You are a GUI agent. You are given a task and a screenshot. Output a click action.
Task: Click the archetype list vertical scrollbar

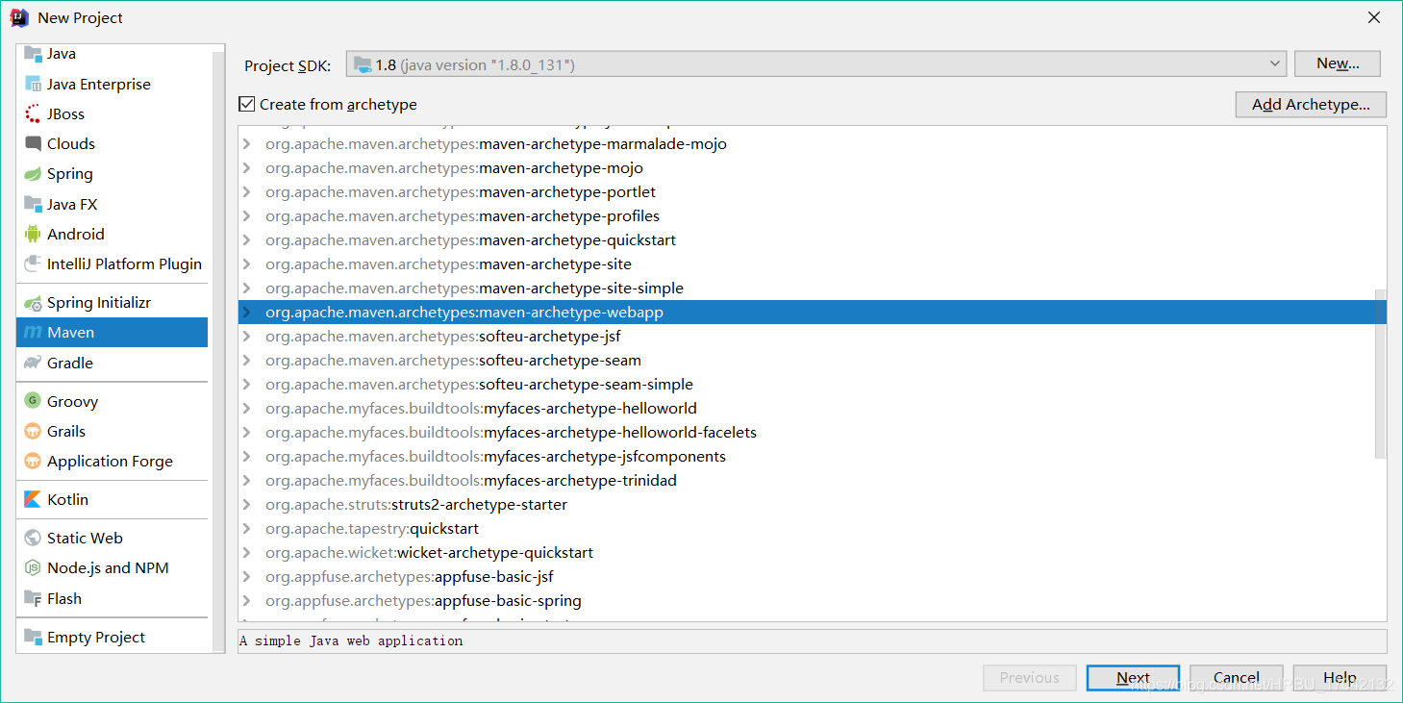pyautogui.click(x=1380, y=373)
